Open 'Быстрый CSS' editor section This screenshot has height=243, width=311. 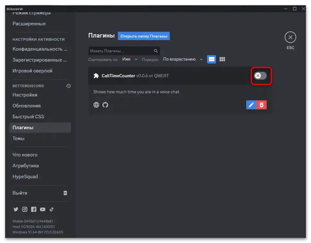pyautogui.click(x=40, y=117)
